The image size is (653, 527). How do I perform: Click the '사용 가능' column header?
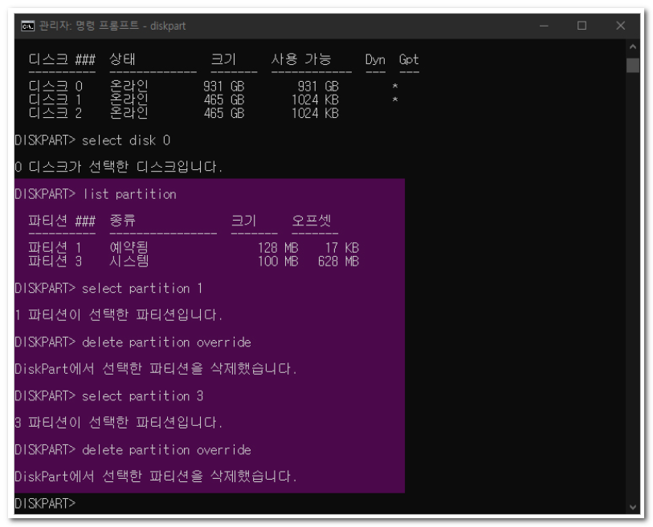click(301, 59)
